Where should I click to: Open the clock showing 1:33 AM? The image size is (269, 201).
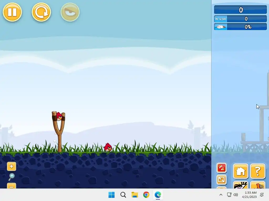coord(249,195)
